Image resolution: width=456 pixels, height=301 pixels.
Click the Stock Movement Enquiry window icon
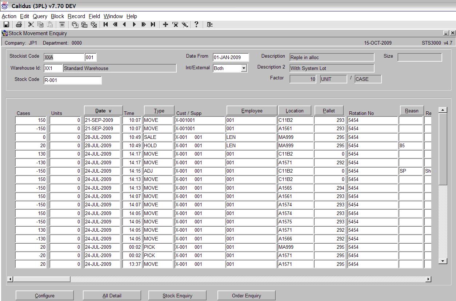click(5, 33)
